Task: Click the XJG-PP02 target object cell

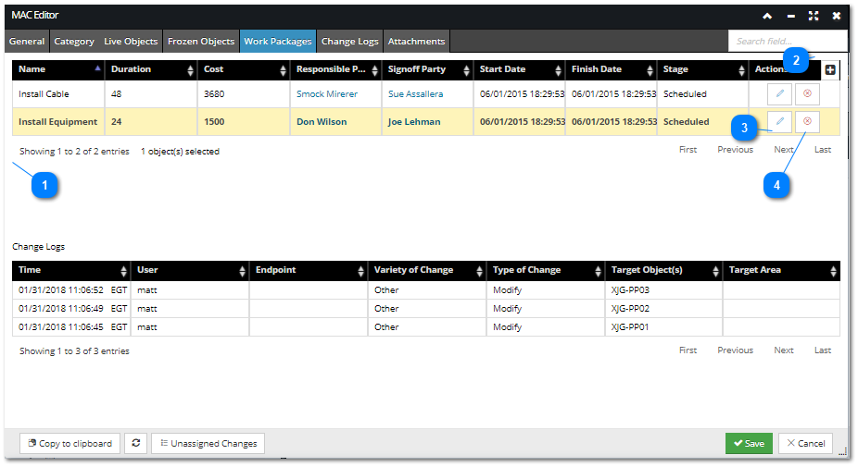Action: click(663, 309)
